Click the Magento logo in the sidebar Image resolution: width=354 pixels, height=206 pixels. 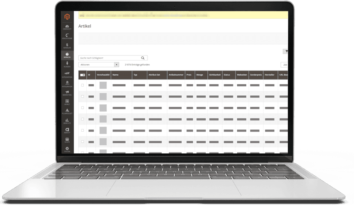pyautogui.click(x=67, y=17)
